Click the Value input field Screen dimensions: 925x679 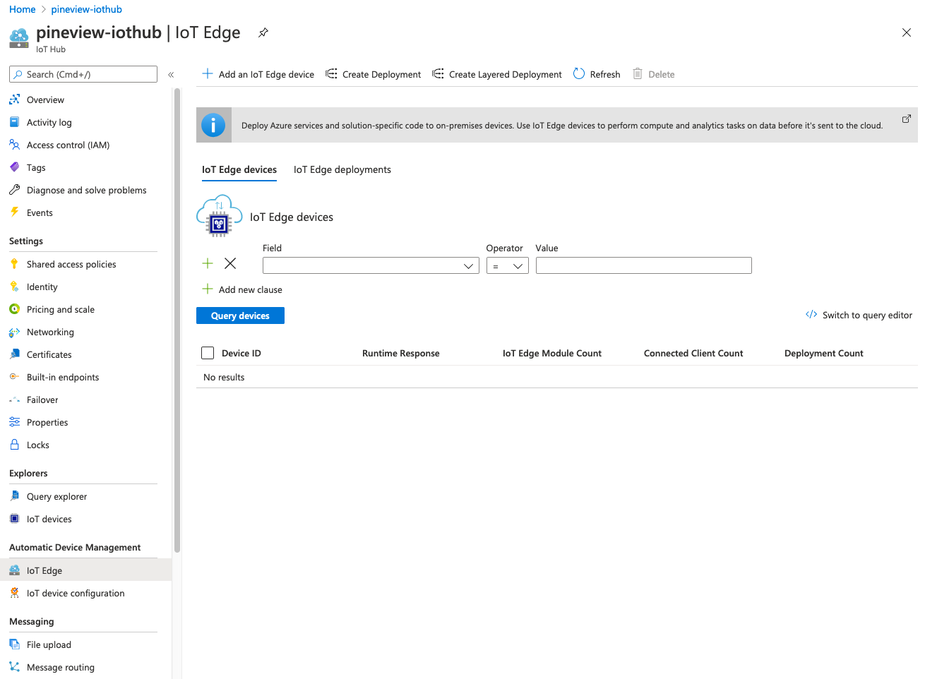[x=643, y=265]
